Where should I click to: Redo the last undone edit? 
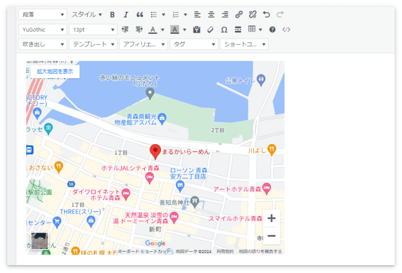coord(280,15)
